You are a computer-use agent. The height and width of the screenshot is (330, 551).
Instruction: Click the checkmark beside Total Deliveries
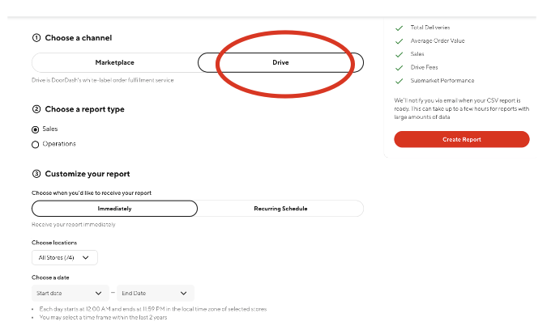click(x=399, y=28)
